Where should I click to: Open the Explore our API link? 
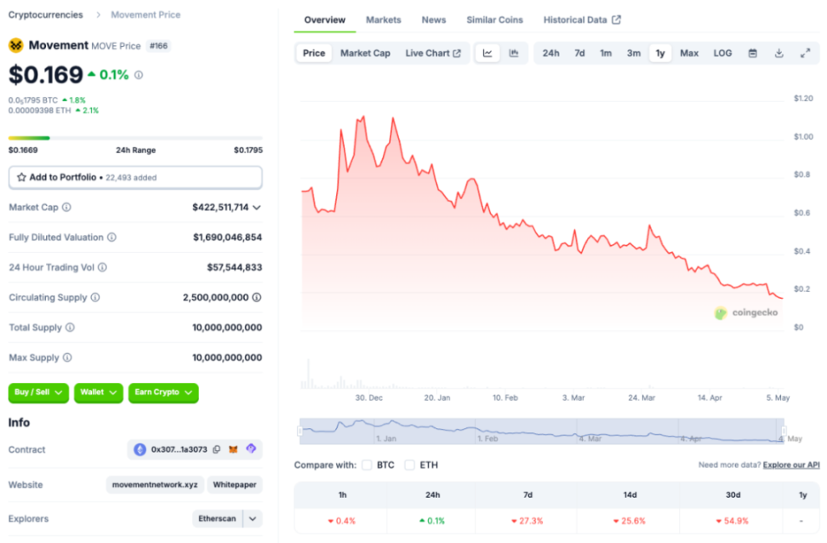click(790, 465)
